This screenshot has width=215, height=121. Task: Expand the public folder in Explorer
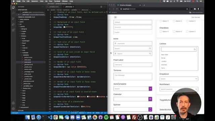tap(21, 22)
